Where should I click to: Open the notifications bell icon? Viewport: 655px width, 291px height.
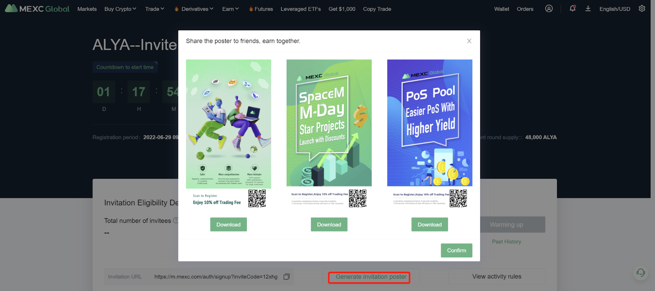572,9
